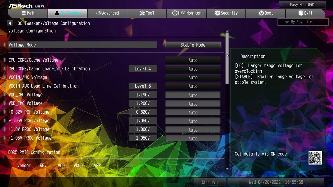Click the 1.200V value
The height and width of the screenshot is (187, 333).
click(143, 104)
